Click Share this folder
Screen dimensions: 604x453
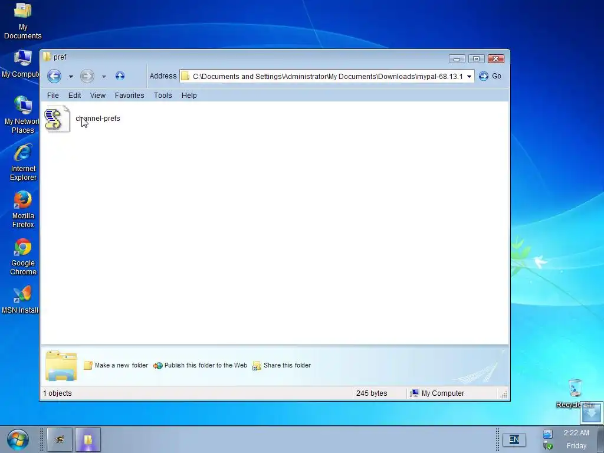pyautogui.click(x=281, y=365)
